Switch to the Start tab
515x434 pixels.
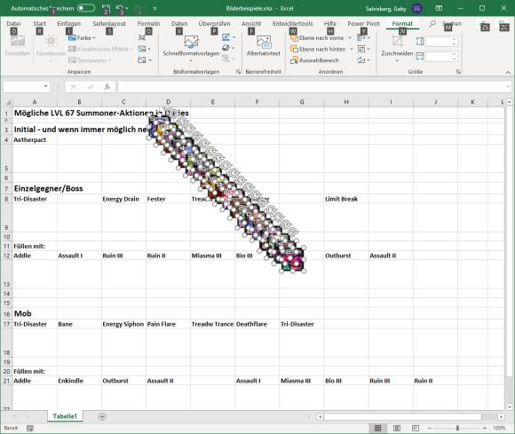pyautogui.click(x=39, y=24)
